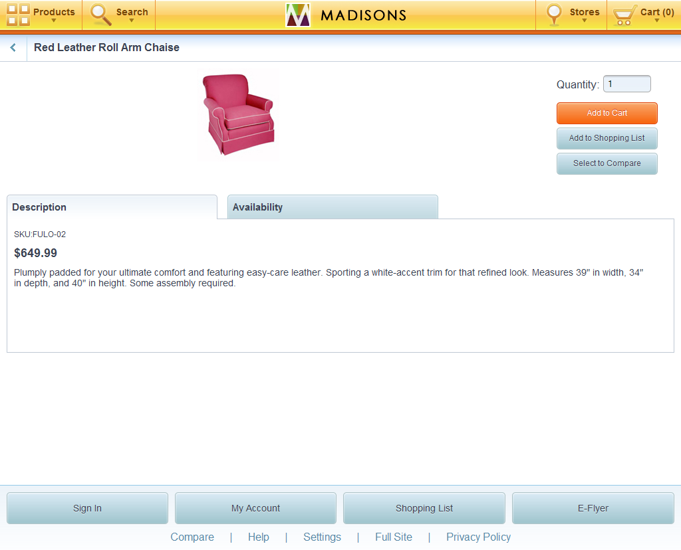Expand the Stores dropdown arrow

585,21
